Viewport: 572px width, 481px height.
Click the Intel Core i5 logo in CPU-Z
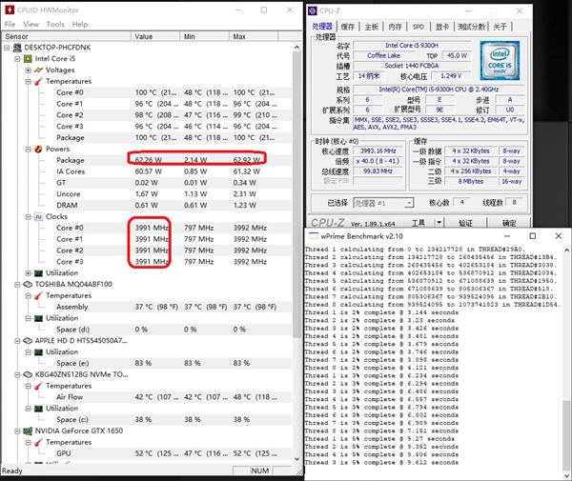[x=500, y=61]
